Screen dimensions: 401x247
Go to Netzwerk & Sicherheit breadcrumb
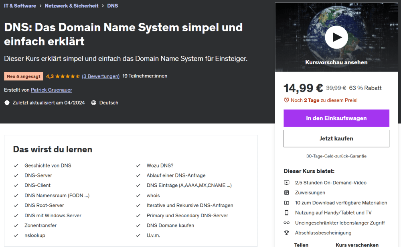(x=72, y=6)
